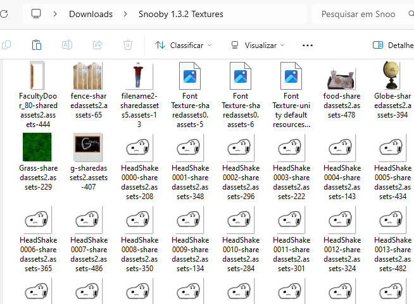This screenshot has height=304, width=414.
Task: Navigate to Downloads in the breadcrumb
Action: click(x=91, y=14)
